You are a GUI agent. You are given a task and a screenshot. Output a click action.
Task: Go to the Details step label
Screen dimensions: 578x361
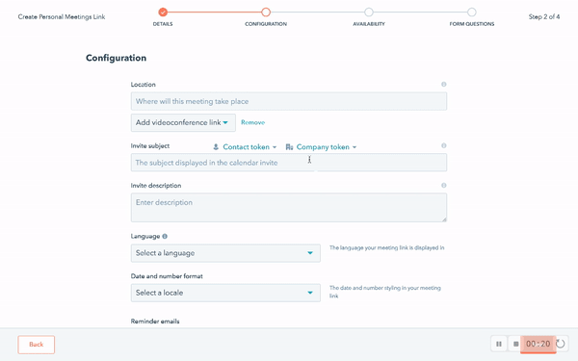click(x=163, y=24)
